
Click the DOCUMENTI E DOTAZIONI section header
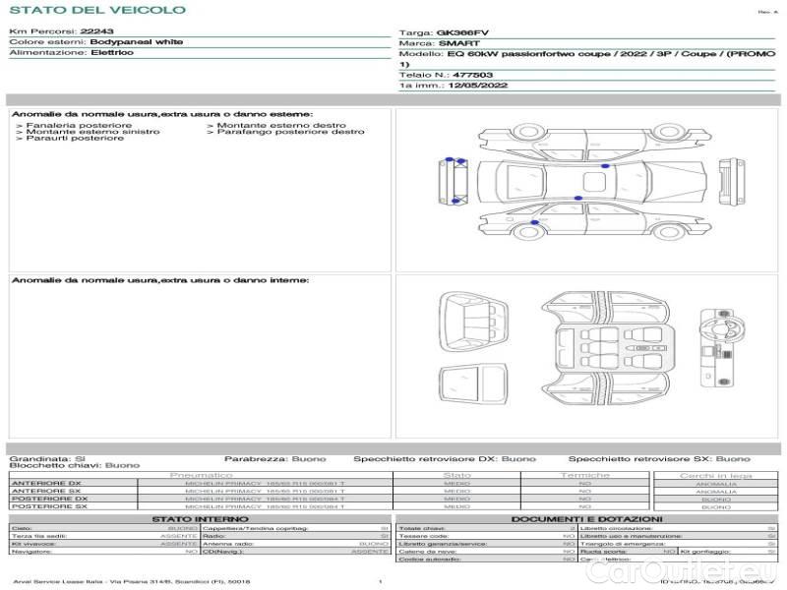pyautogui.click(x=586, y=519)
